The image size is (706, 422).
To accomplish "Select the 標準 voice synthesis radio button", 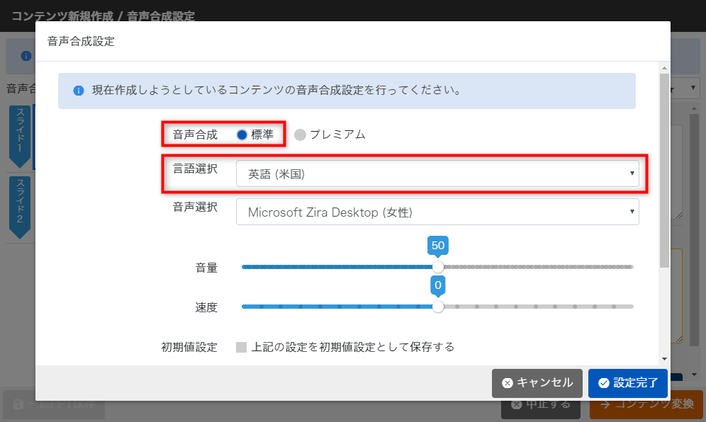I will 242,135.
